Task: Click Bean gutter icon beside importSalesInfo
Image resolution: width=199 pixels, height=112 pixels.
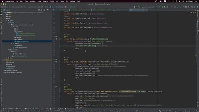Action: click(x=56, y=37)
